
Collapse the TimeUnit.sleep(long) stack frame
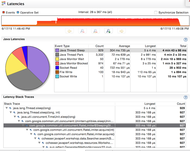15,117
